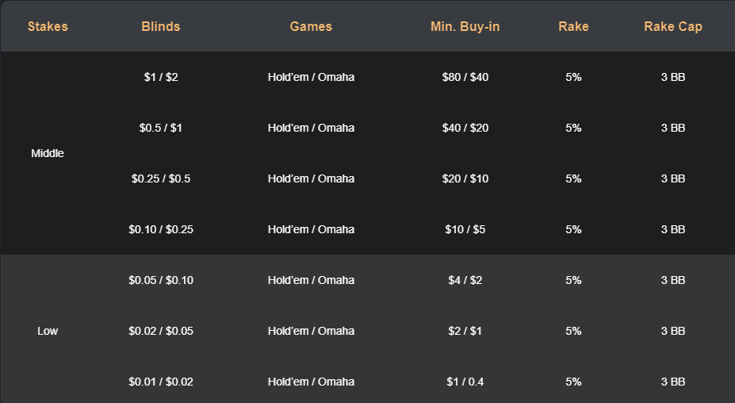Click the $4 / $2 buy-in cell
Image resolution: width=735 pixels, height=403 pixels.
(465, 280)
